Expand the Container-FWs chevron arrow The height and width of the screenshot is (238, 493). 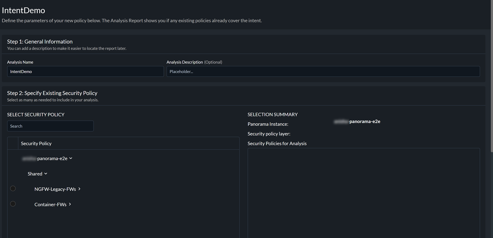point(70,204)
